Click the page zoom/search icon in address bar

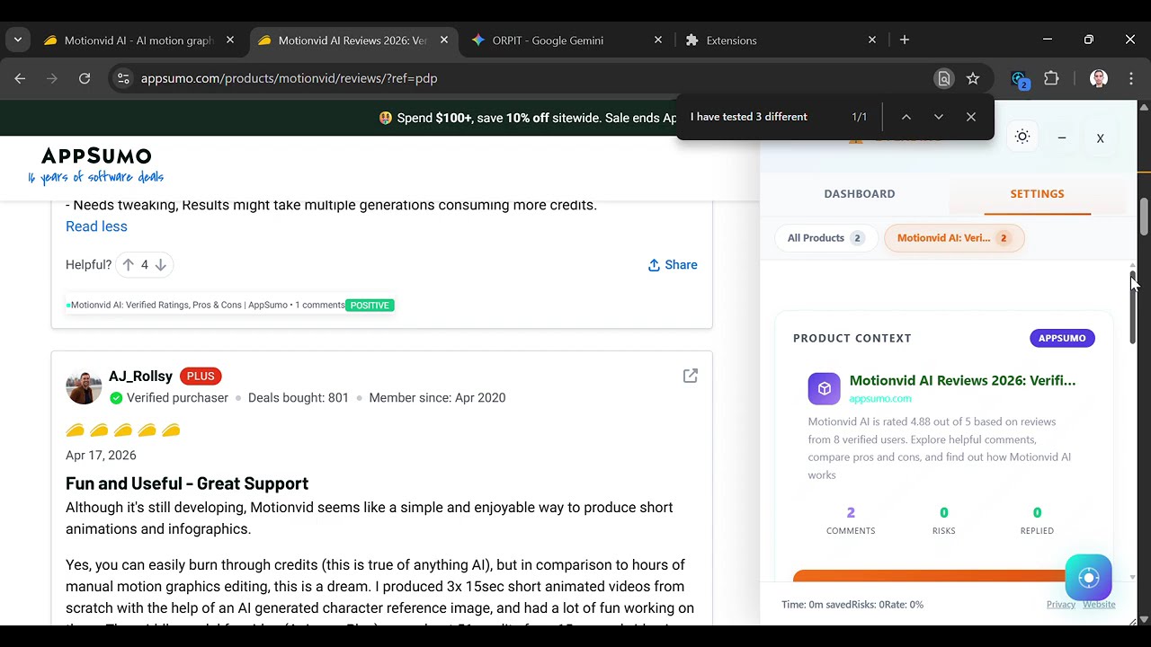pyautogui.click(x=943, y=78)
